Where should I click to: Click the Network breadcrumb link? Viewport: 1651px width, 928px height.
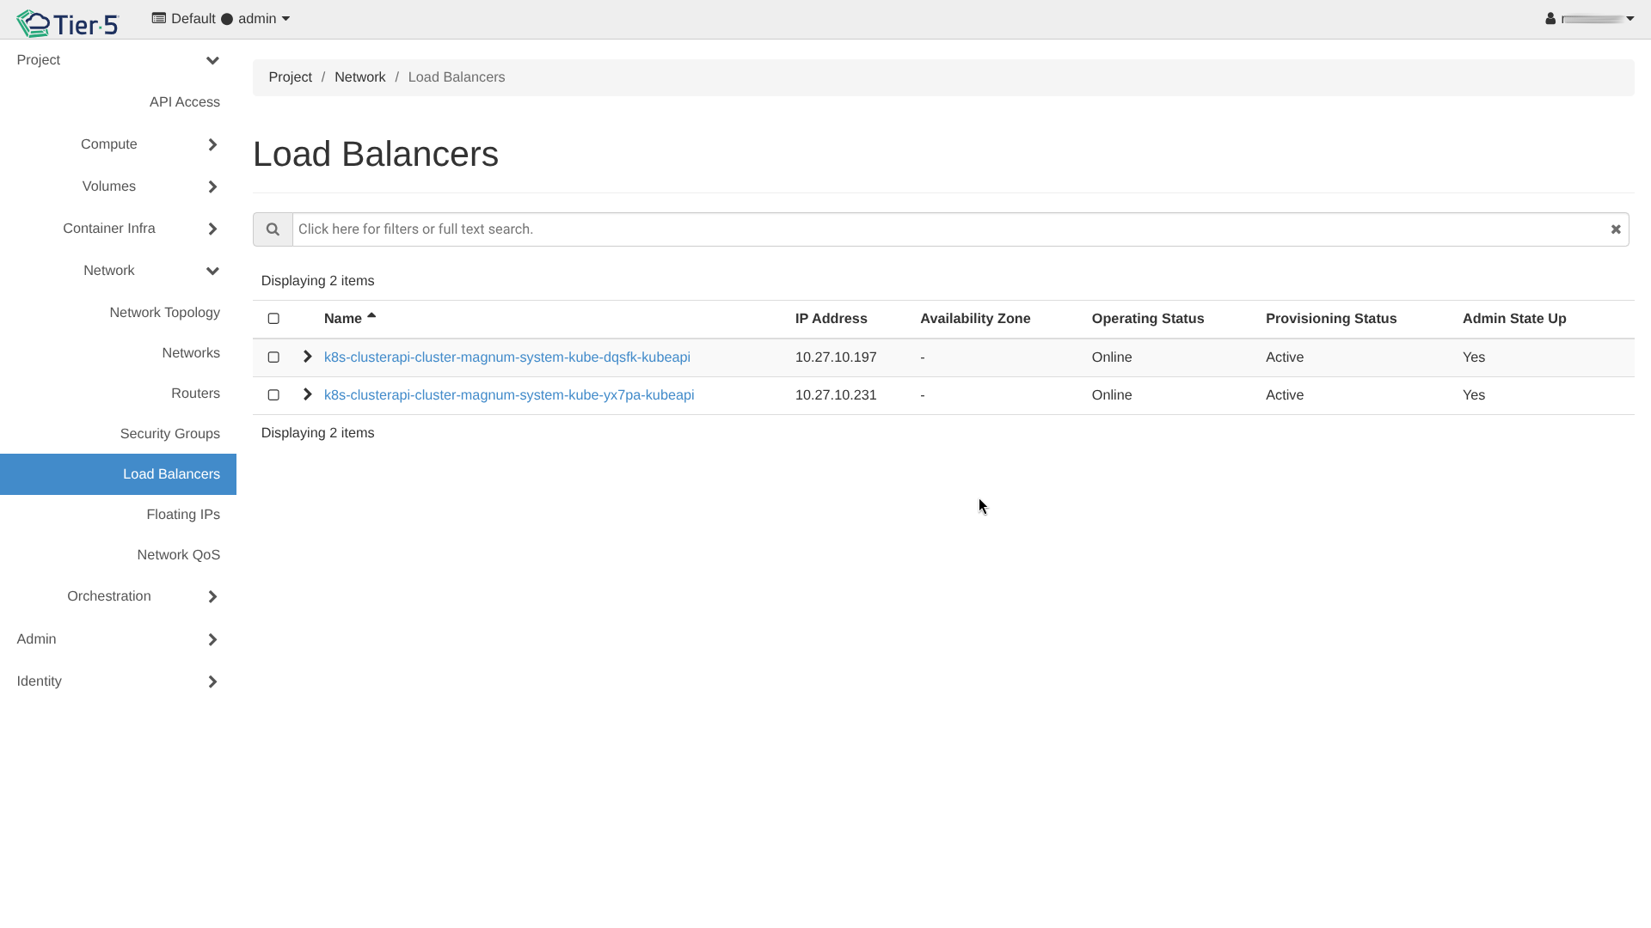click(359, 77)
